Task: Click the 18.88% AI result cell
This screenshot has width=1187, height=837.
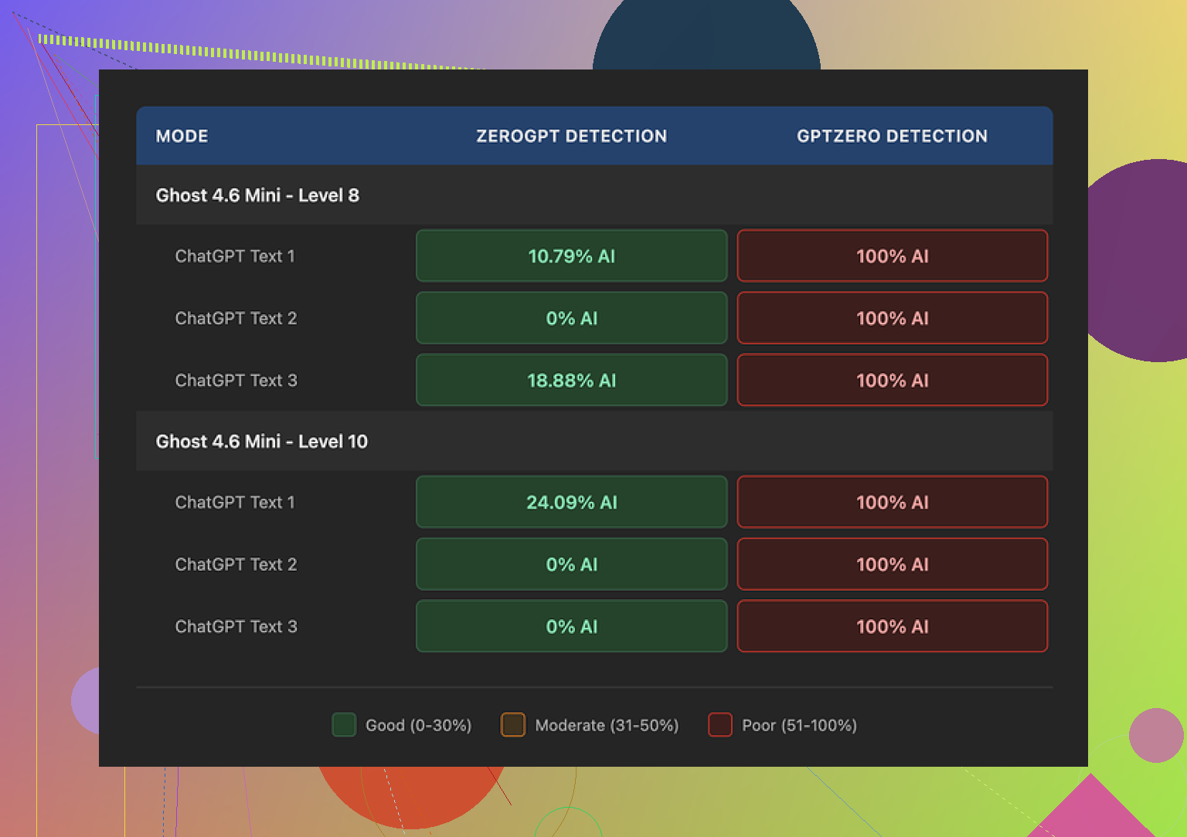Action: [x=571, y=381]
